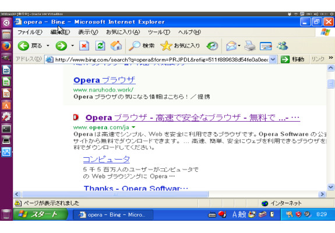Select opera - Bing taskbar button

tap(113, 214)
